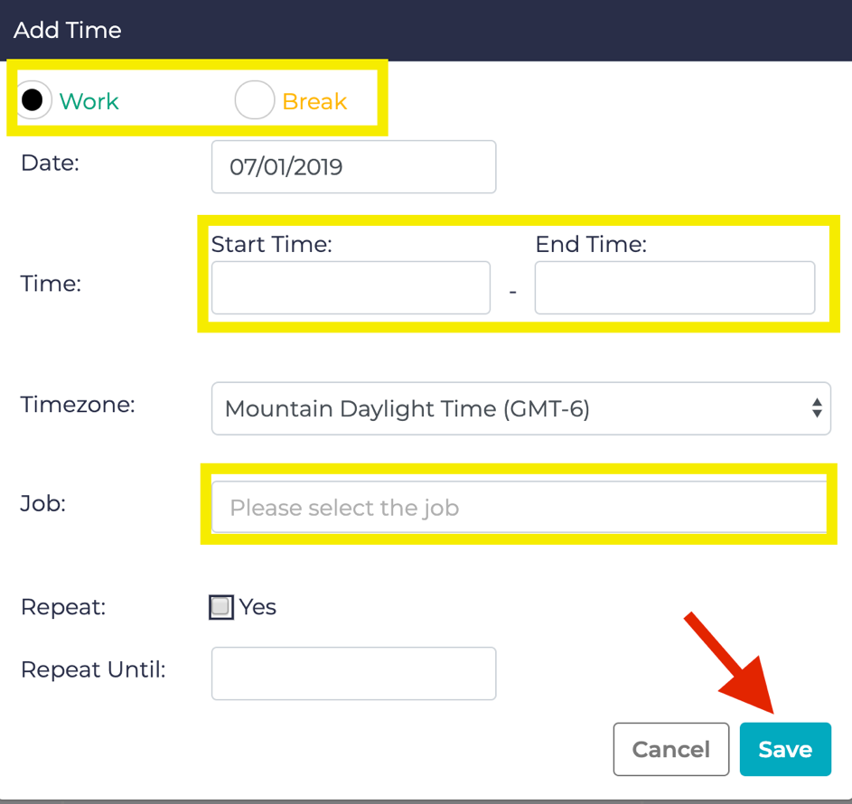852x804 pixels.
Task: Click the Yes label beside Repeat
Action: click(x=258, y=607)
